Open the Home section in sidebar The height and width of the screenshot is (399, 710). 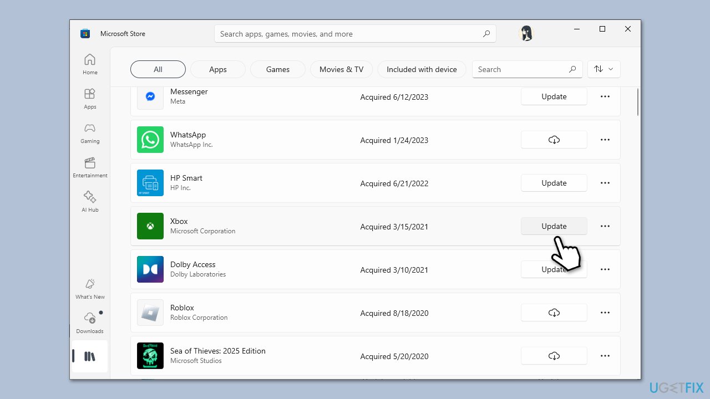pos(89,63)
